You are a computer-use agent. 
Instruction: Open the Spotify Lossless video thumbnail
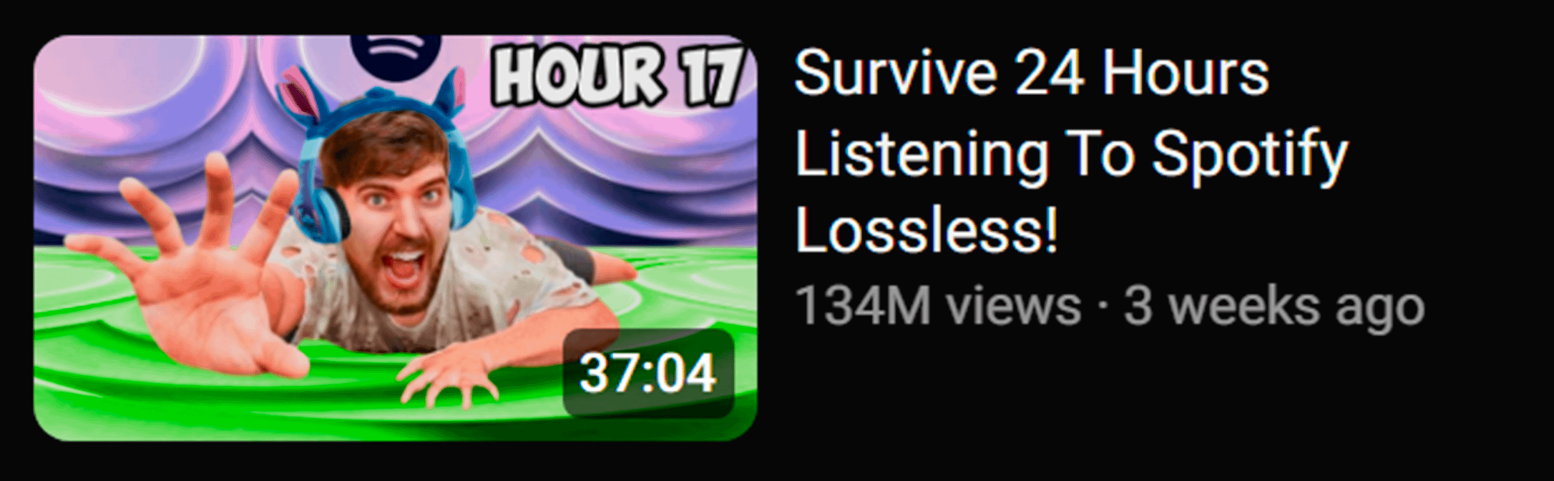(x=396, y=237)
